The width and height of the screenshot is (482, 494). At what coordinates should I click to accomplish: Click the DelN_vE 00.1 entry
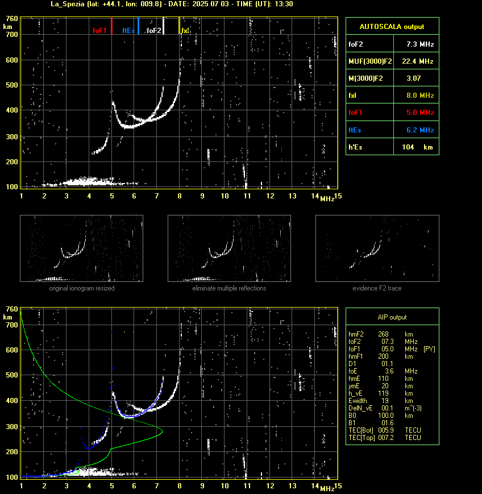pos(385,408)
